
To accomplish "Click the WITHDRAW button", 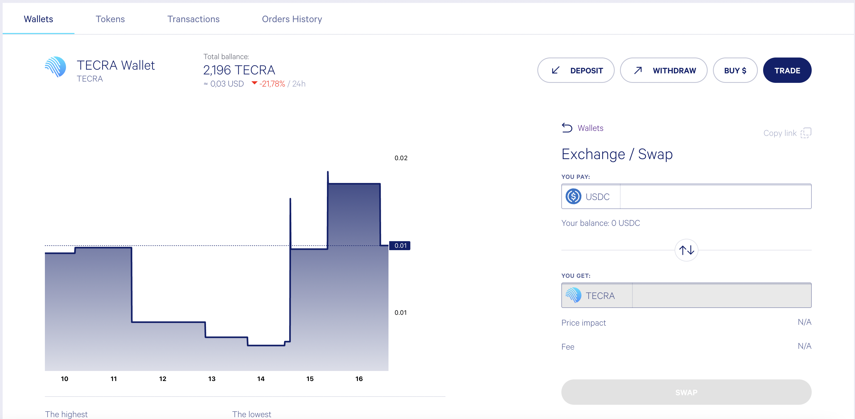I will pyautogui.click(x=664, y=70).
